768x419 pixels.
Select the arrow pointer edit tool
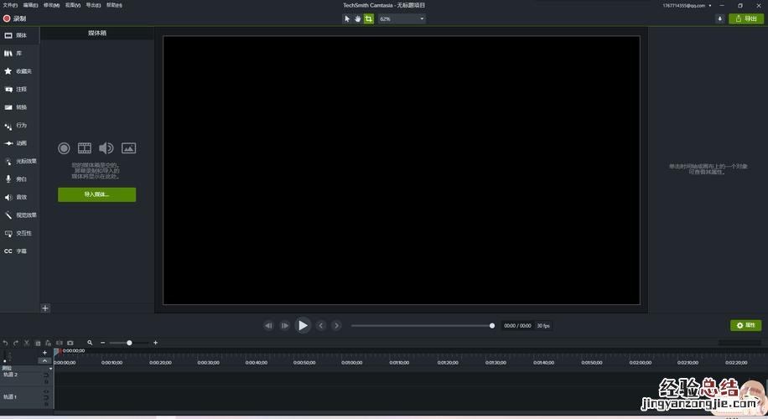[347, 18]
